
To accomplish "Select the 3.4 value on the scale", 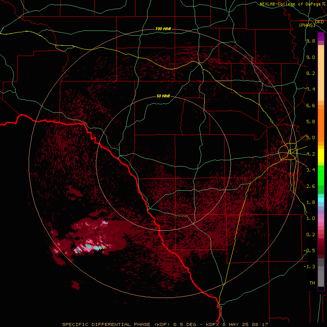I will point(311,170).
